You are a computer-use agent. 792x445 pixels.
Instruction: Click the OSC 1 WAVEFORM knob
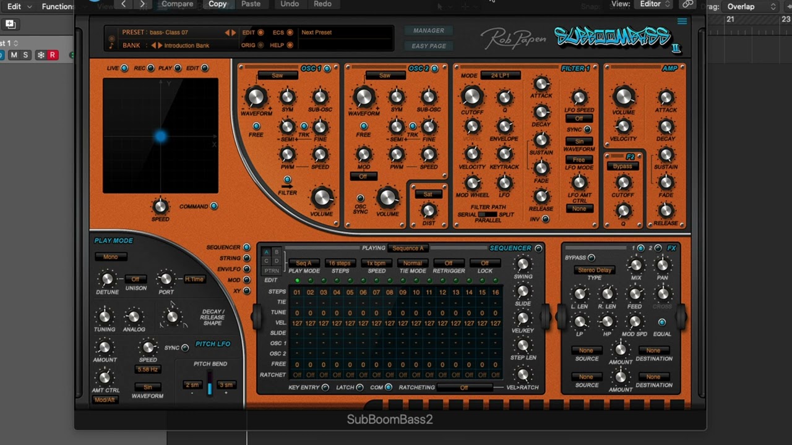(256, 97)
